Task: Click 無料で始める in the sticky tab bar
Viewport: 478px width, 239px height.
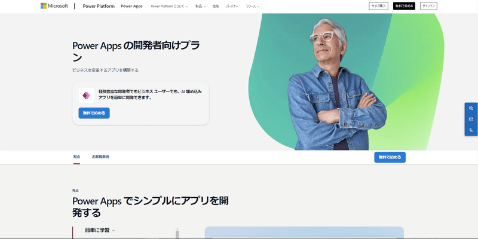Action: 390,157
